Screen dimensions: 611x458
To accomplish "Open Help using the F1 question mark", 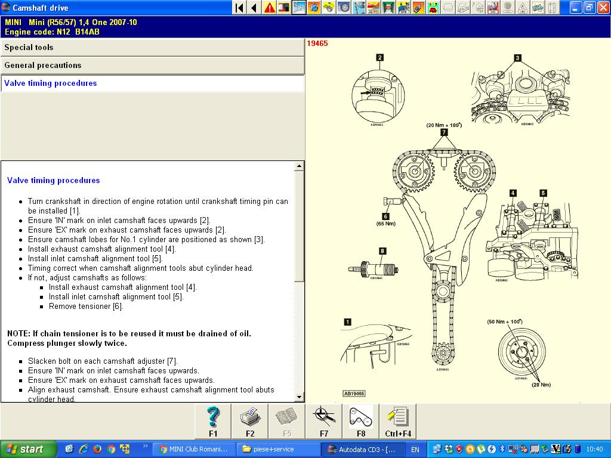I will [213, 420].
